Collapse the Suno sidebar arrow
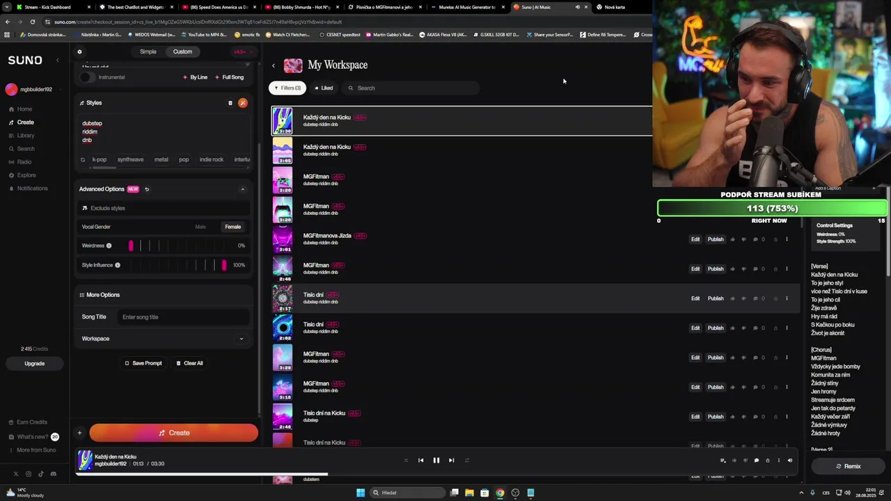This screenshot has width=891, height=501. pyautogui.click(x=58, y=61)
